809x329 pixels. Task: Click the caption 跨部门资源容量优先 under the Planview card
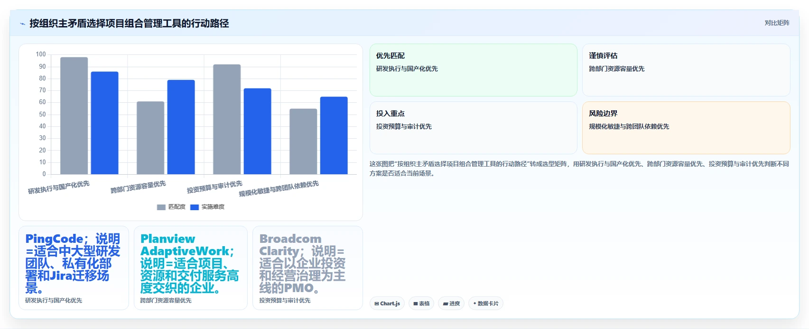point(166,301)
